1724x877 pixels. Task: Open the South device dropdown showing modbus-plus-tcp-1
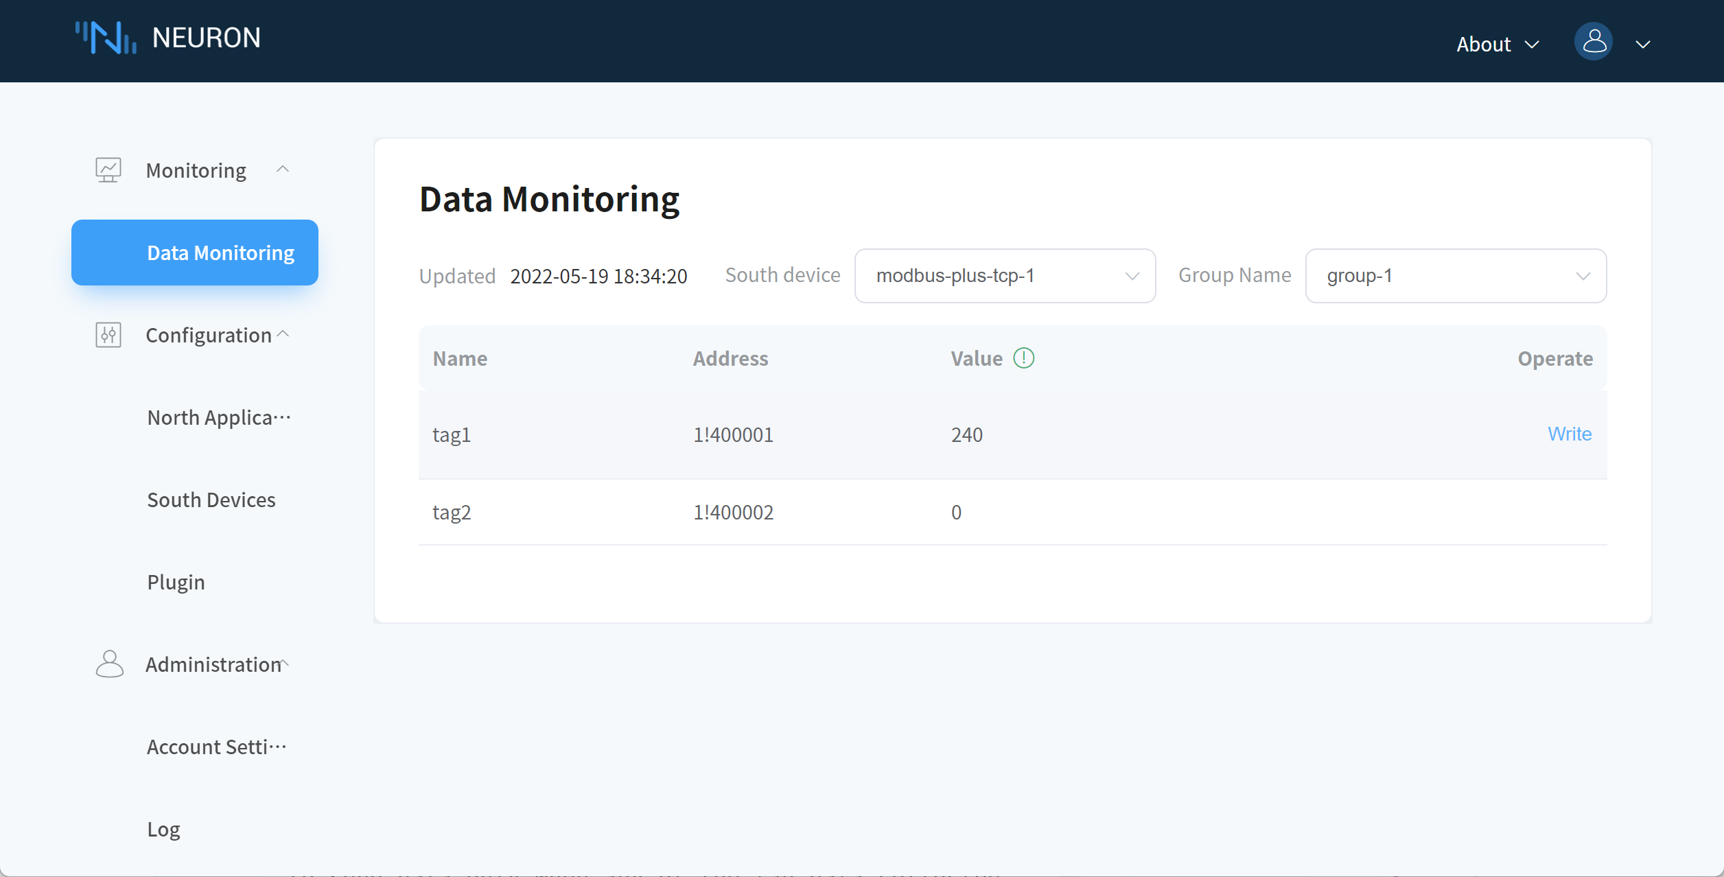click(x=1004, y=276)
